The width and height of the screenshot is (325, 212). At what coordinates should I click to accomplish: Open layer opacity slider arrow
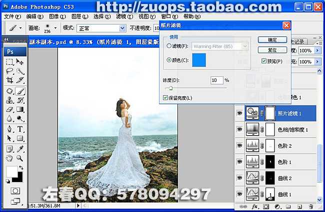[x=317, y=50]
